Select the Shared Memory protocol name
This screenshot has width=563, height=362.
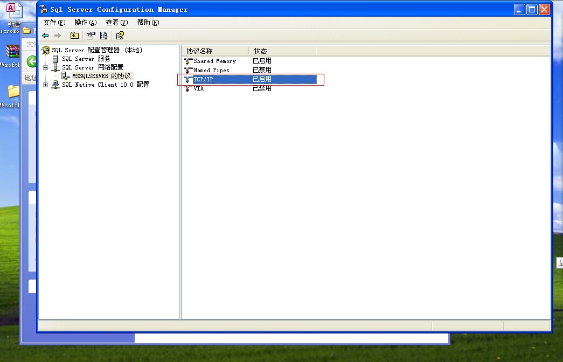coord(215,61)
